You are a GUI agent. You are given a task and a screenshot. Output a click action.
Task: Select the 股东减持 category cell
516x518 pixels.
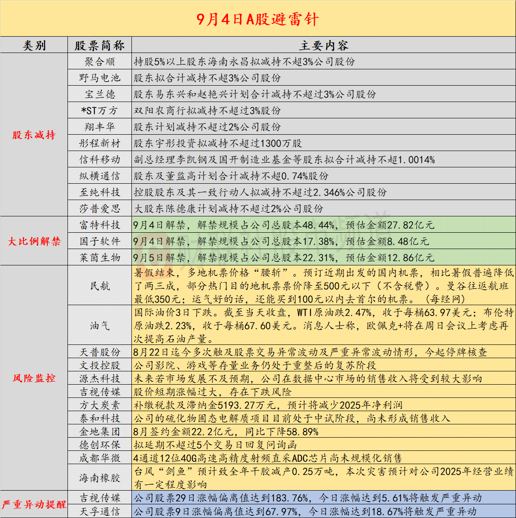click(34, 135)
